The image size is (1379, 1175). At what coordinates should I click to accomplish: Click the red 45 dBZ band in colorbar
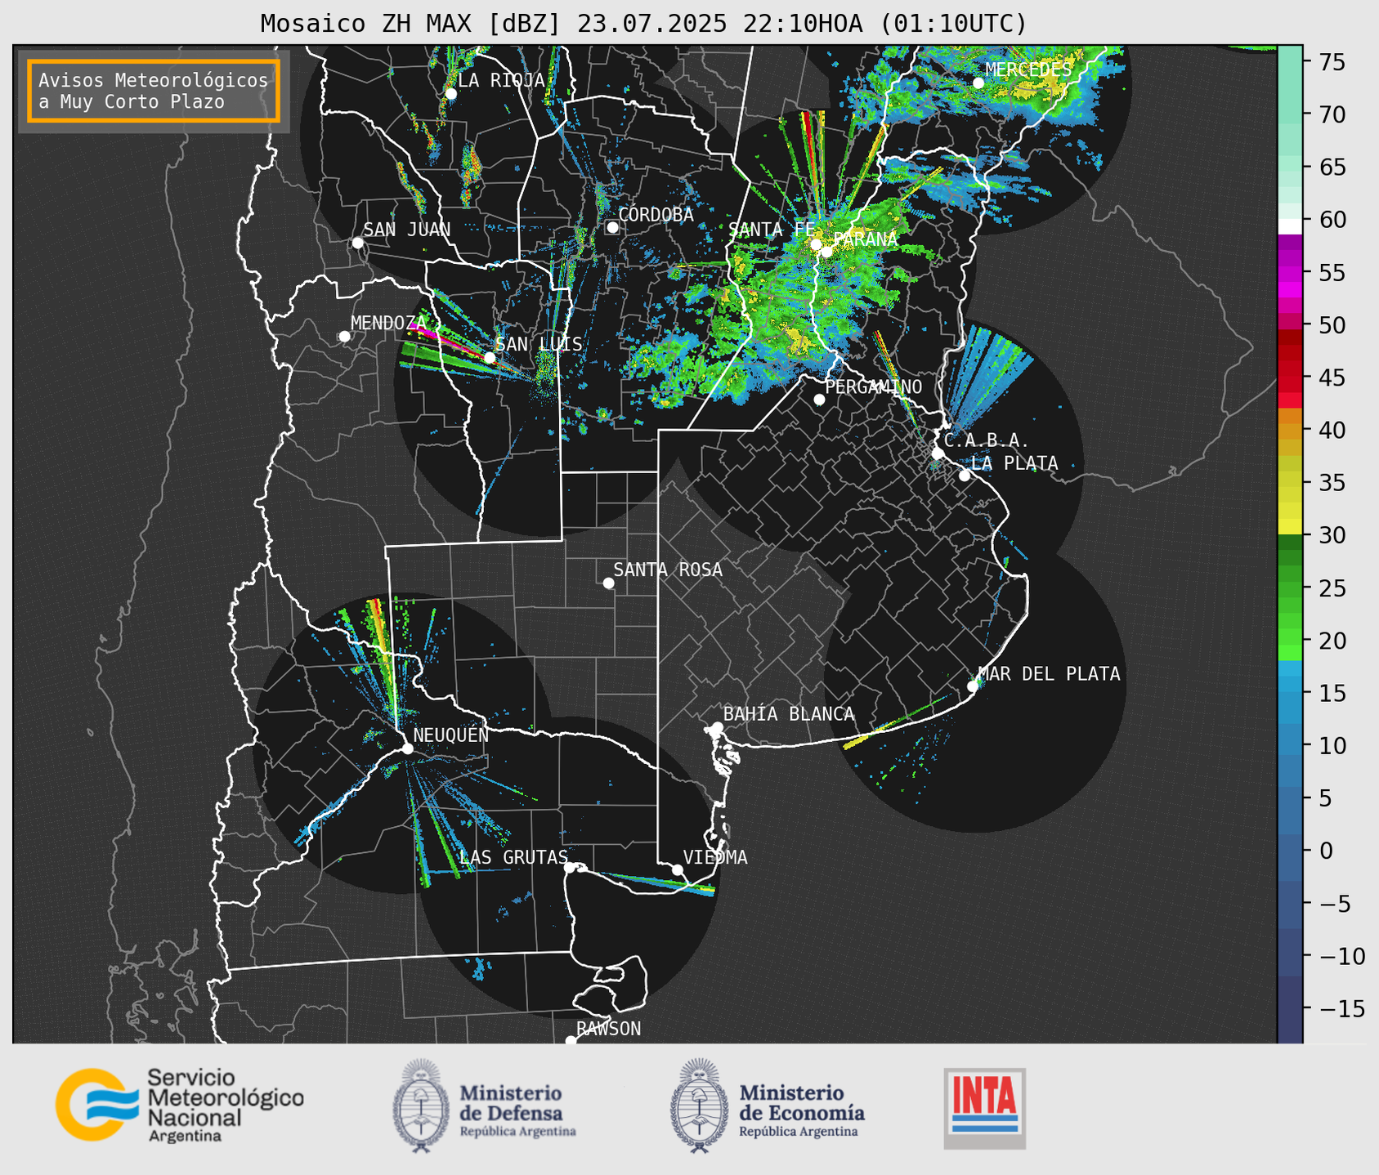click(x=1290, y=378)
